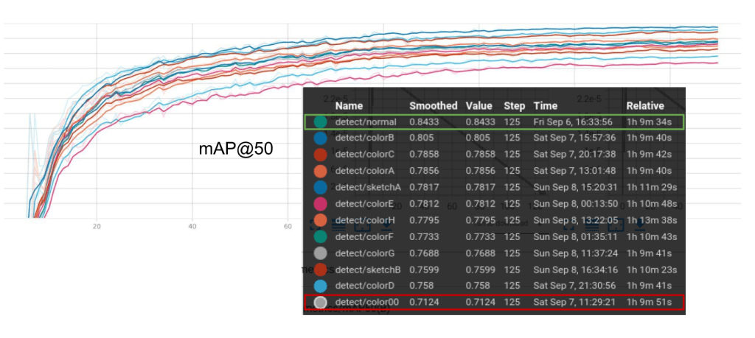Click the Name column header
Screen dimensions: 755x338
pyautogui.click(x=349, y=106)
